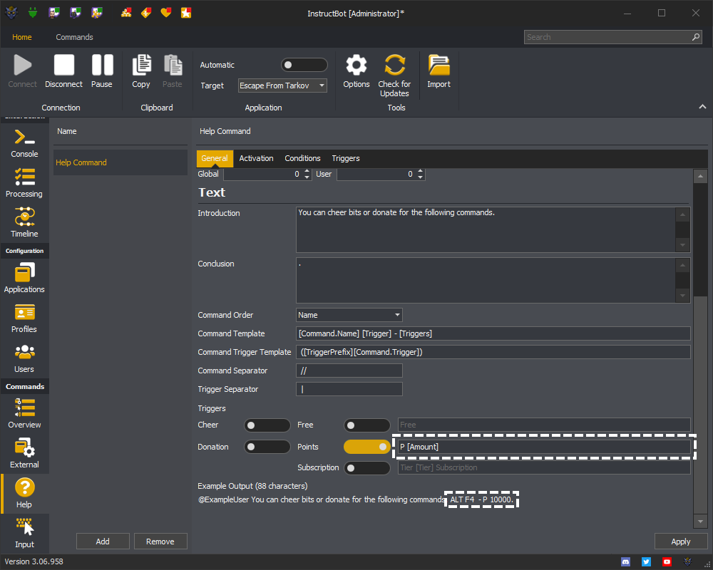Open the Console panel in sidebar
The width and height of the screenshot is (713, 570).
click(x=24, y=143)
